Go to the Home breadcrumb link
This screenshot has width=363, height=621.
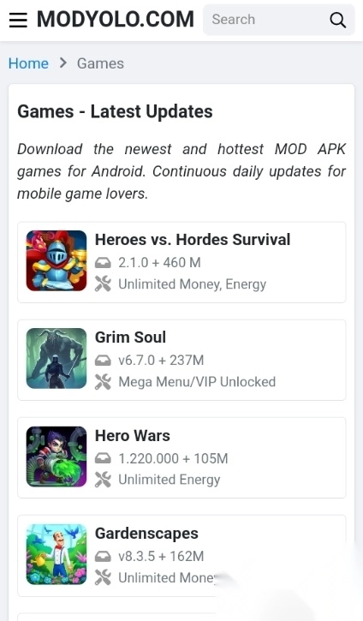[28, 63]
